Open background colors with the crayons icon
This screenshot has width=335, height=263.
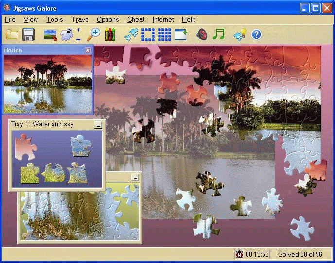(x=110, y=34)
